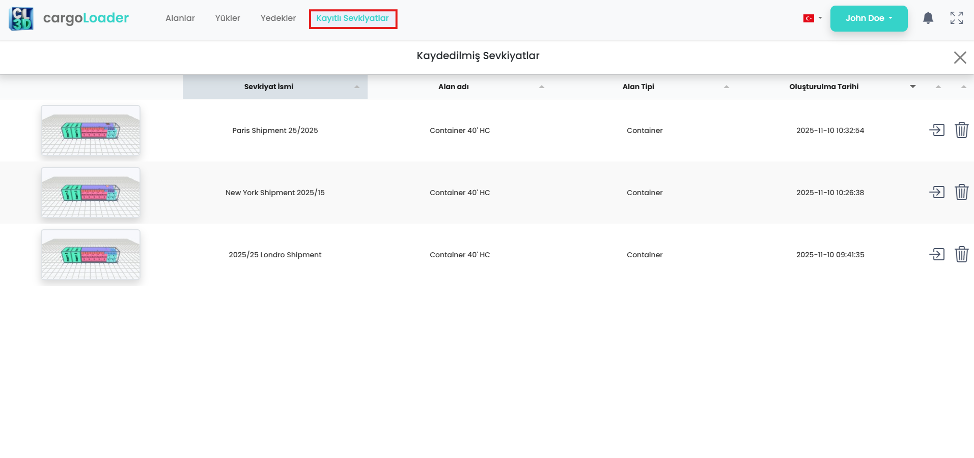
Task: Load the 2025/25 Londro Shipment
Action: [x=937, y=254]
